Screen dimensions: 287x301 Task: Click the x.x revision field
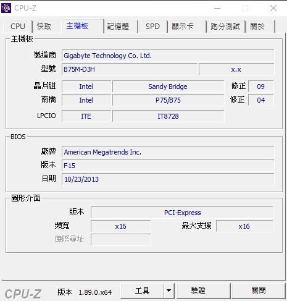click(x=236, y=69)
